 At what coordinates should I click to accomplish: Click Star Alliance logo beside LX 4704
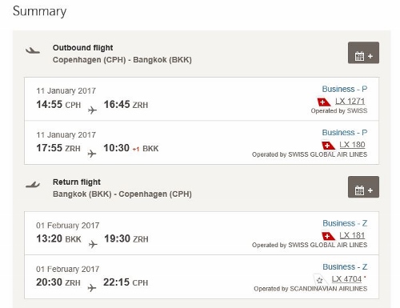click(318, 279)
